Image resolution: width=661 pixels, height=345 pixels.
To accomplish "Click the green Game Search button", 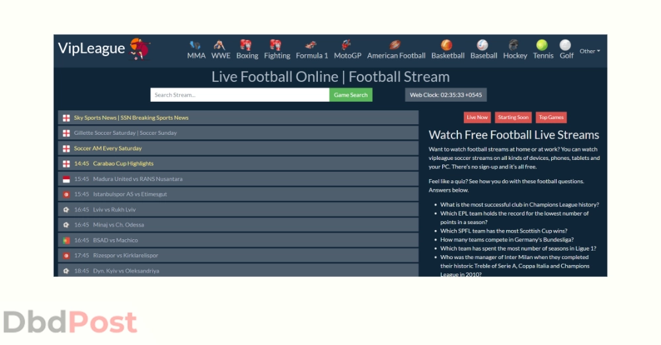I will click(x=351, y=95).
